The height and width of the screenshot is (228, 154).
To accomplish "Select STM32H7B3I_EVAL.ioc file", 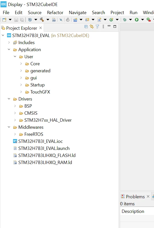I will click(40, 141).
